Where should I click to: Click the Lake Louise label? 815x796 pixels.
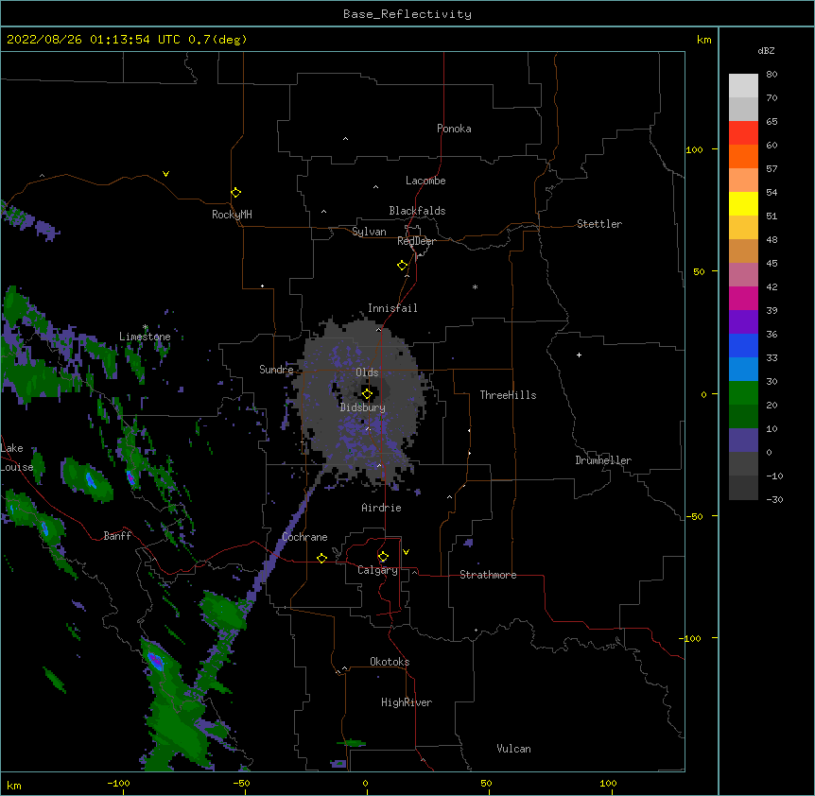17,458
